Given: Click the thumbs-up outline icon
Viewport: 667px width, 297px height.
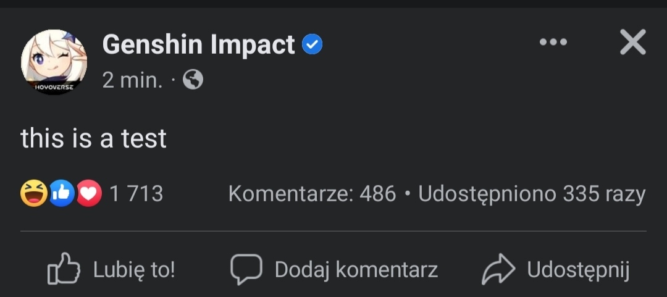Looking at the screenshot, I should tap(64, 269).
